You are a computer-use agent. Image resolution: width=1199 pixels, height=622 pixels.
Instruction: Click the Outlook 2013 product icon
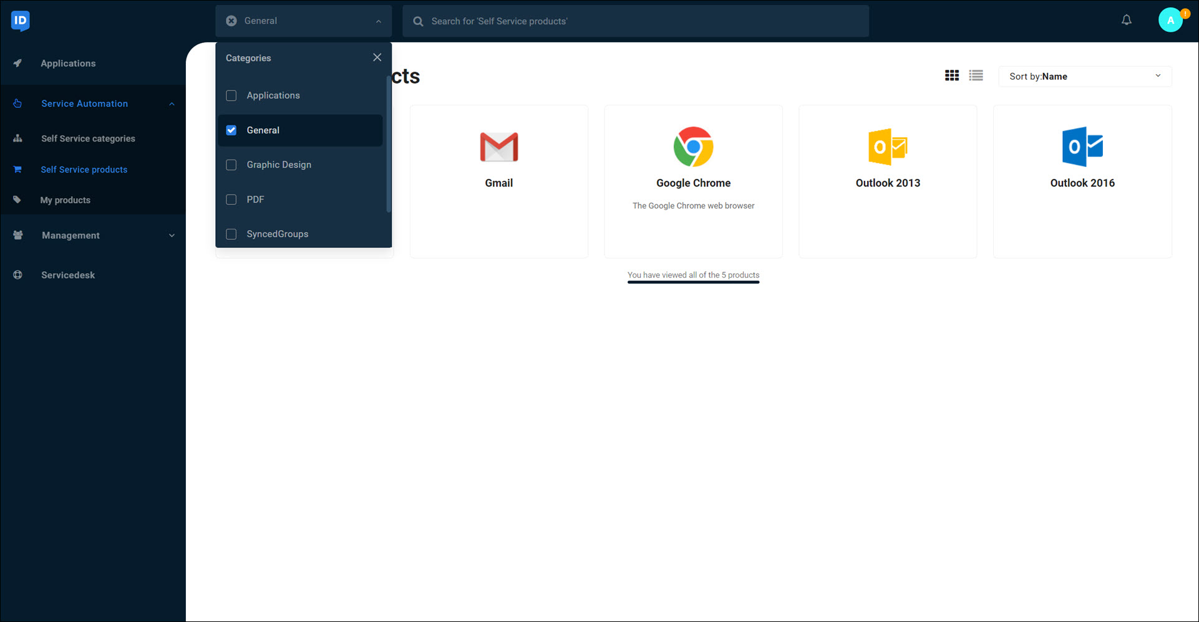(888, 147)
